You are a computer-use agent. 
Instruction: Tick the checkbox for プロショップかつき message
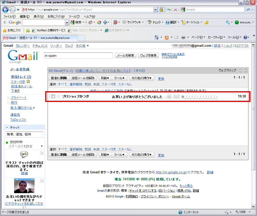53,96
